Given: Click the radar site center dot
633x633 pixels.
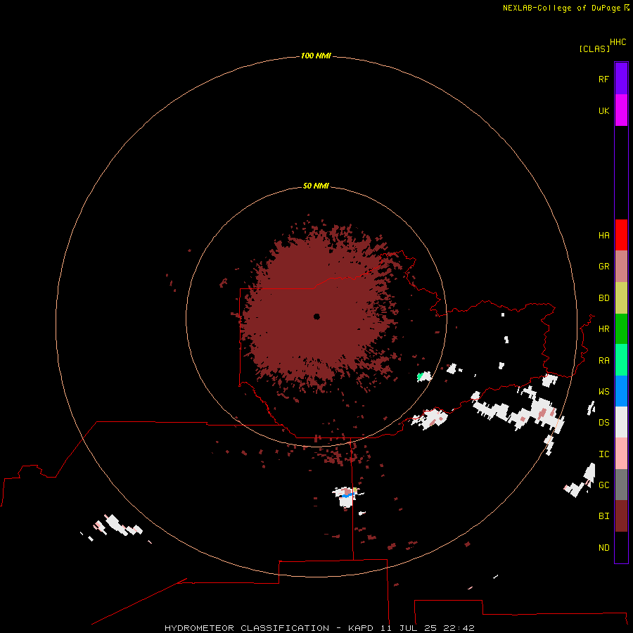Looking at the screenshot, I should (x=316, y=316).
